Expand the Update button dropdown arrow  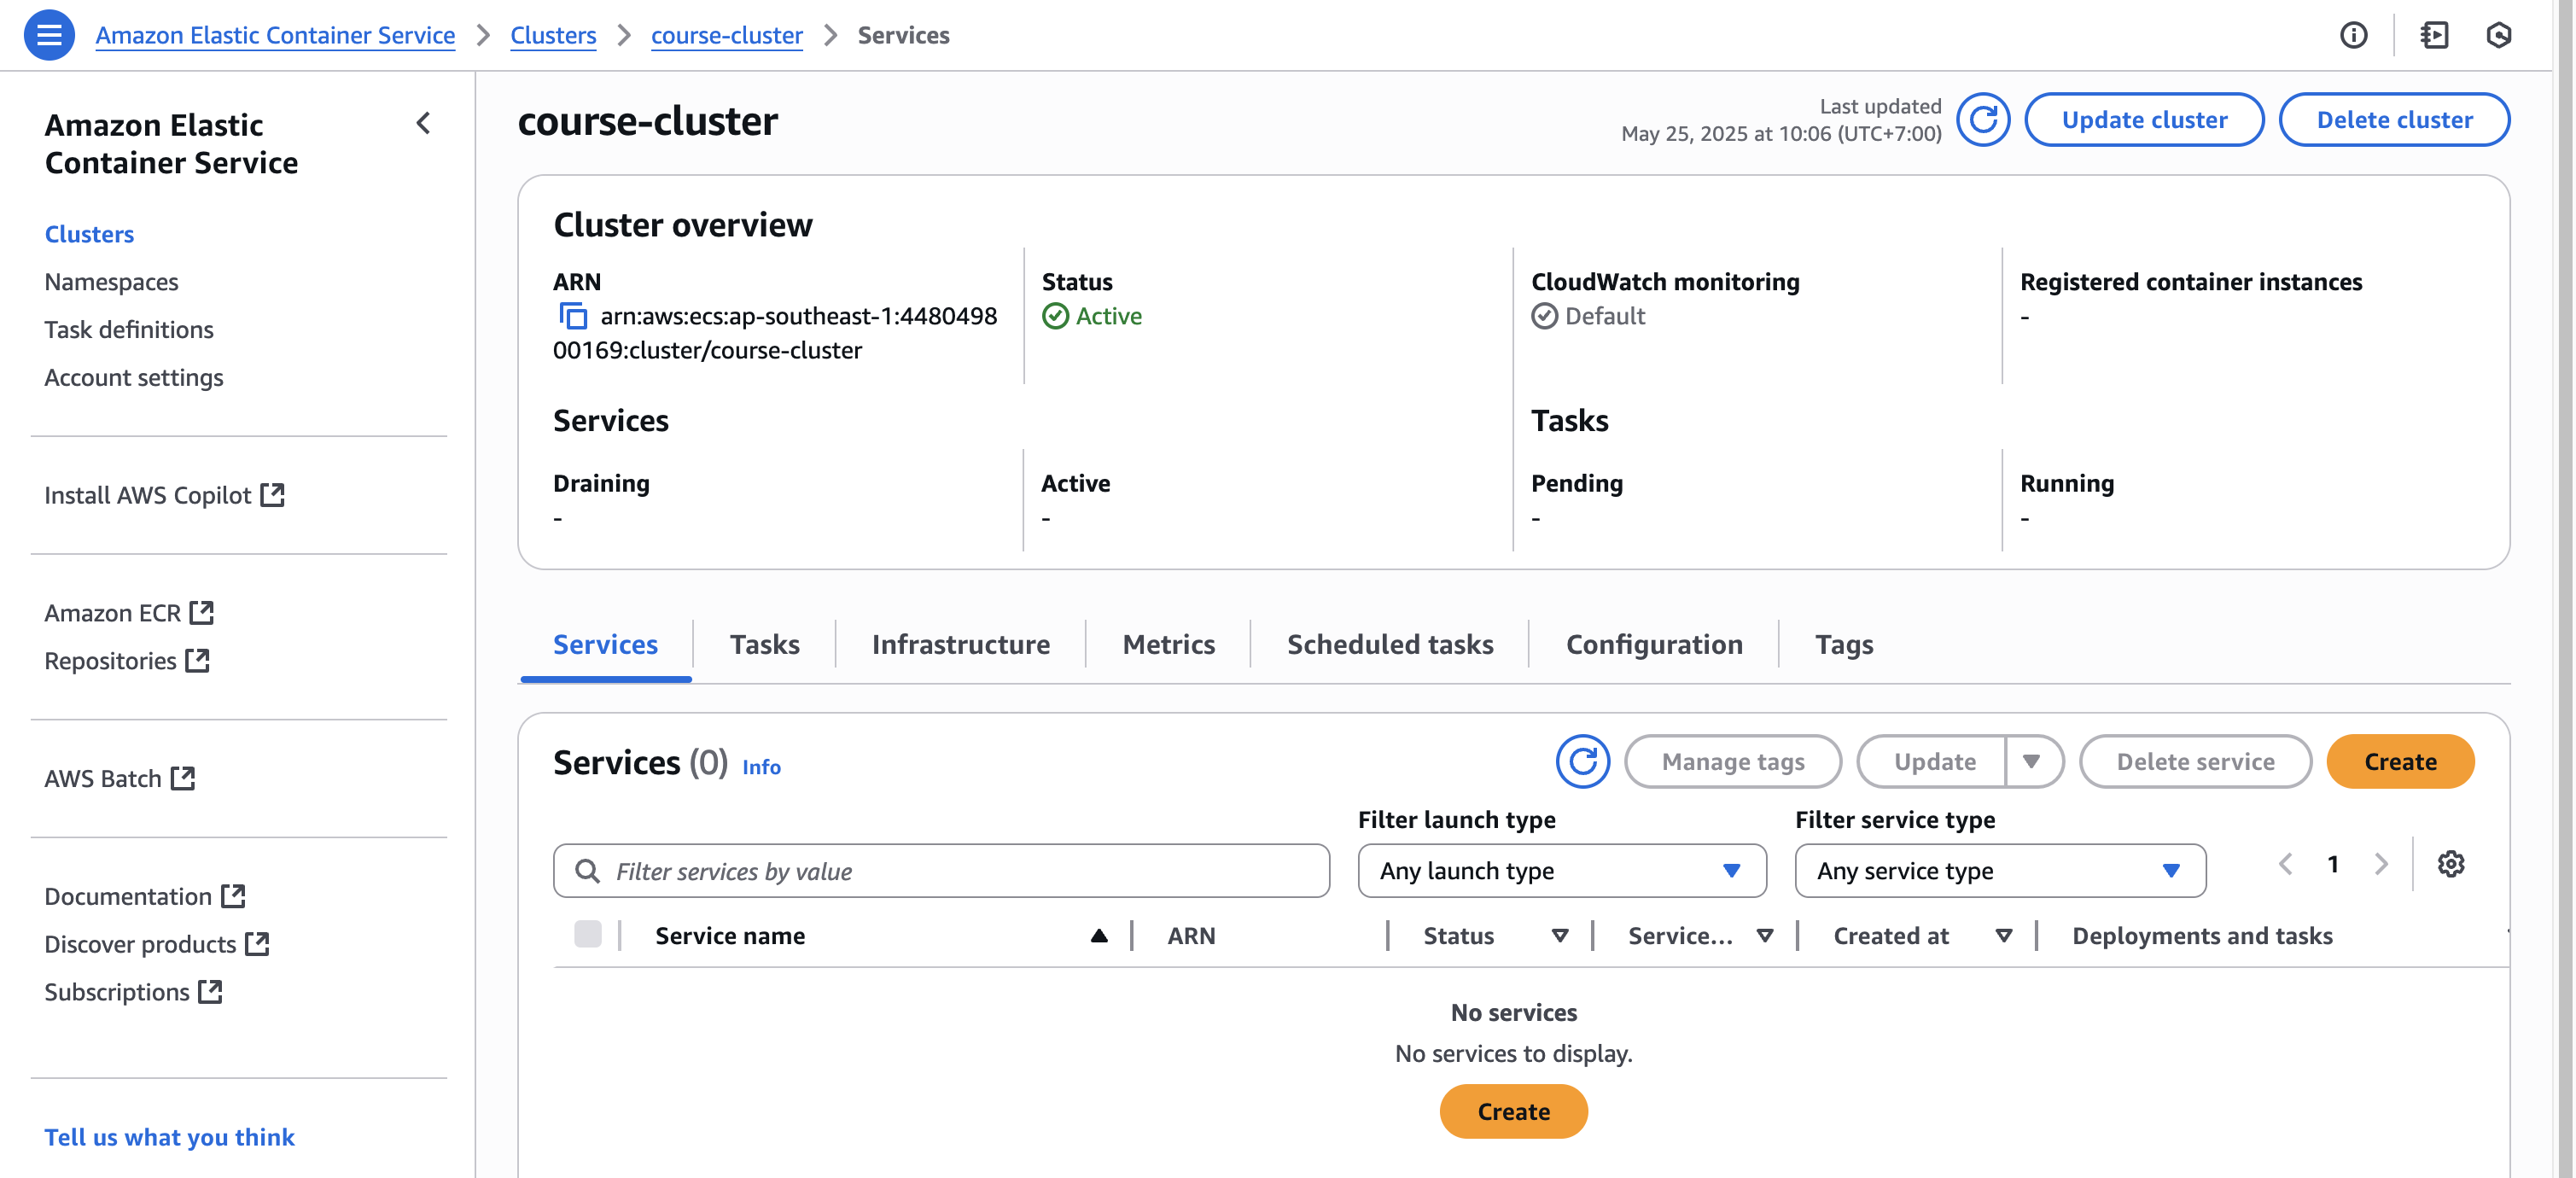[x=2031, y=762]
